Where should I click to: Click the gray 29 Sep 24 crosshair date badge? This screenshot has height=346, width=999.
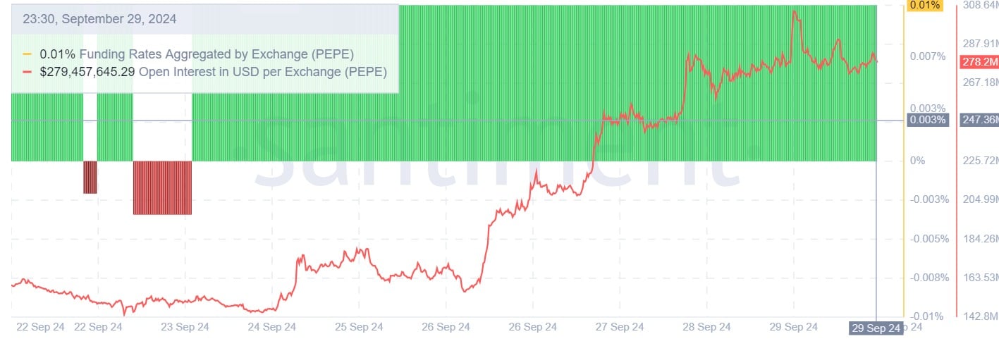pos(875,328)
